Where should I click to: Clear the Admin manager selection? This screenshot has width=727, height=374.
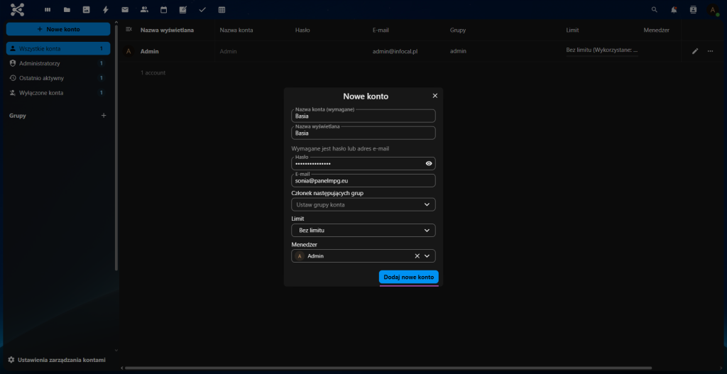(417, 255)
